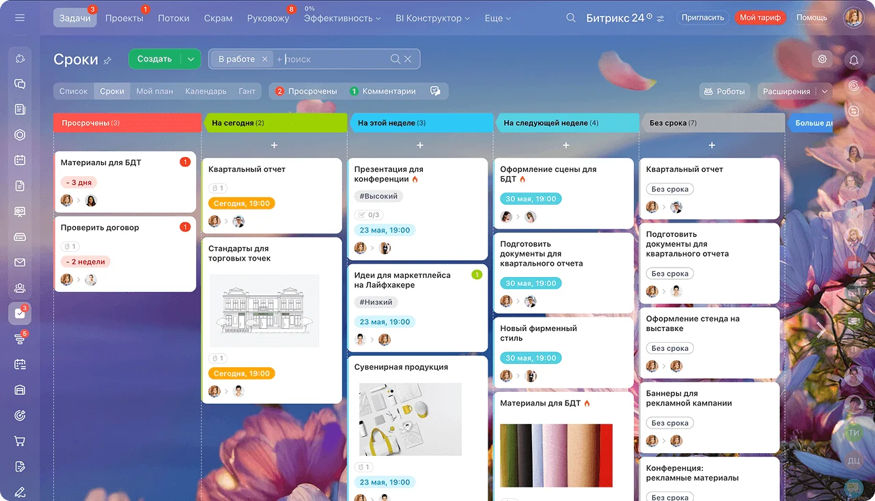Open the notifications bell icon
Image resolution: width=875 pixels, height=501 pixels.
point(853,60)
